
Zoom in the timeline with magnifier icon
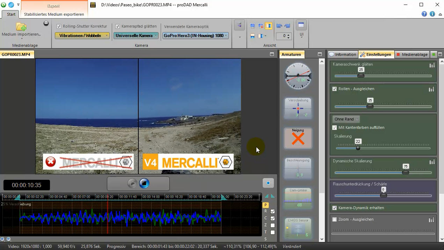pos(2,239)
